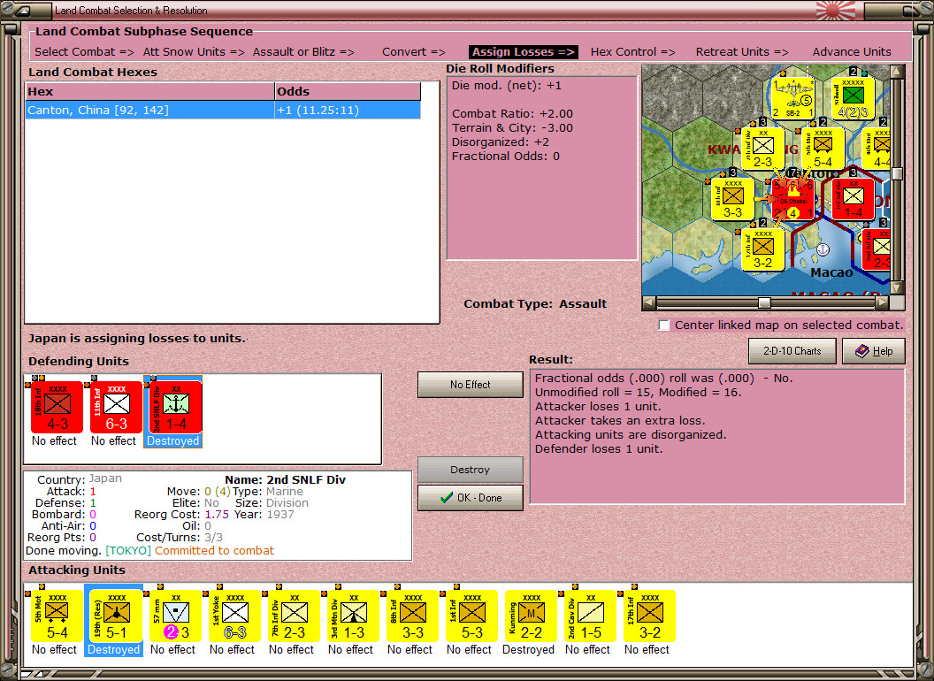Select the 2nd Cav Div 1-5 unit

[x=590, y=616]
